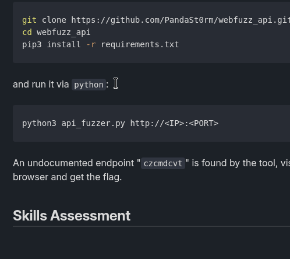Click the word "clone" in the git command
The height and width of the screenshot is (259, 290).
coord(54,20)
